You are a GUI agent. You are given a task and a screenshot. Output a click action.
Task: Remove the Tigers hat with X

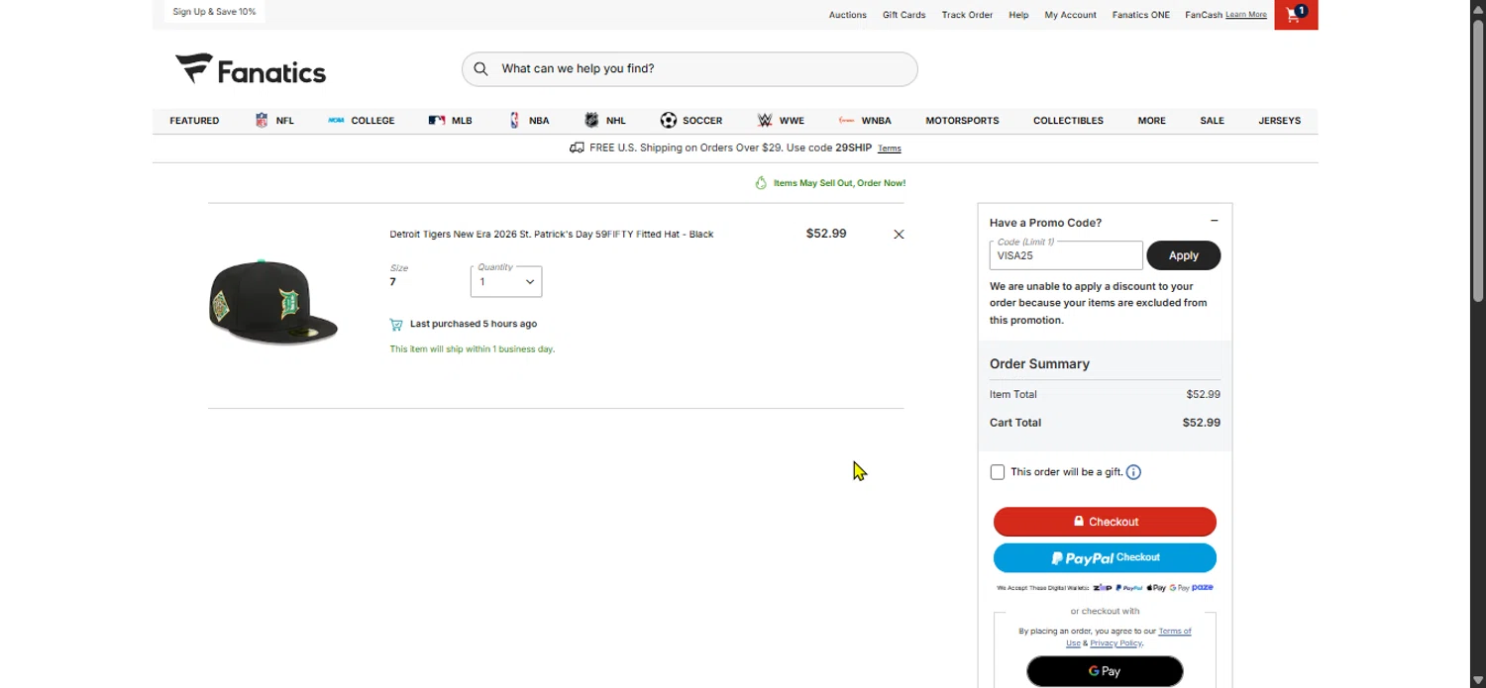click(x=899, y=235)
